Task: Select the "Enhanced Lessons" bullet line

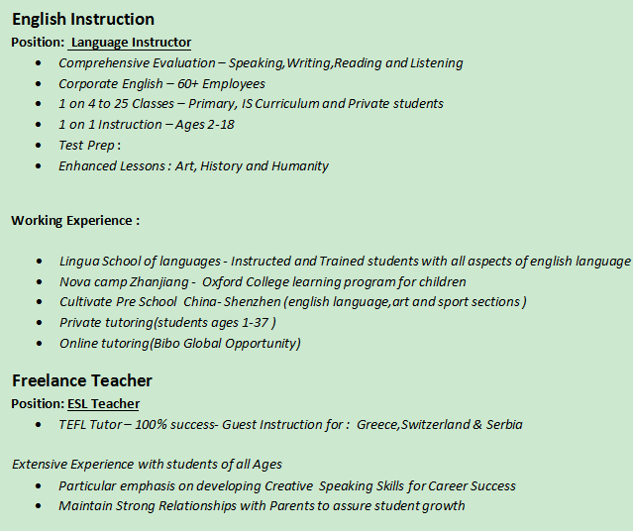Action: pos(193,166)
